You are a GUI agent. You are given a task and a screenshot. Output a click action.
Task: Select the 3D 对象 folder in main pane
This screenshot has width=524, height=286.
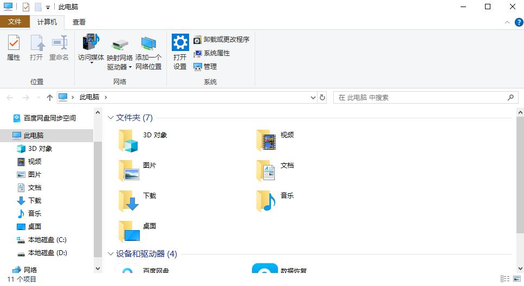(x=143, y=141)
